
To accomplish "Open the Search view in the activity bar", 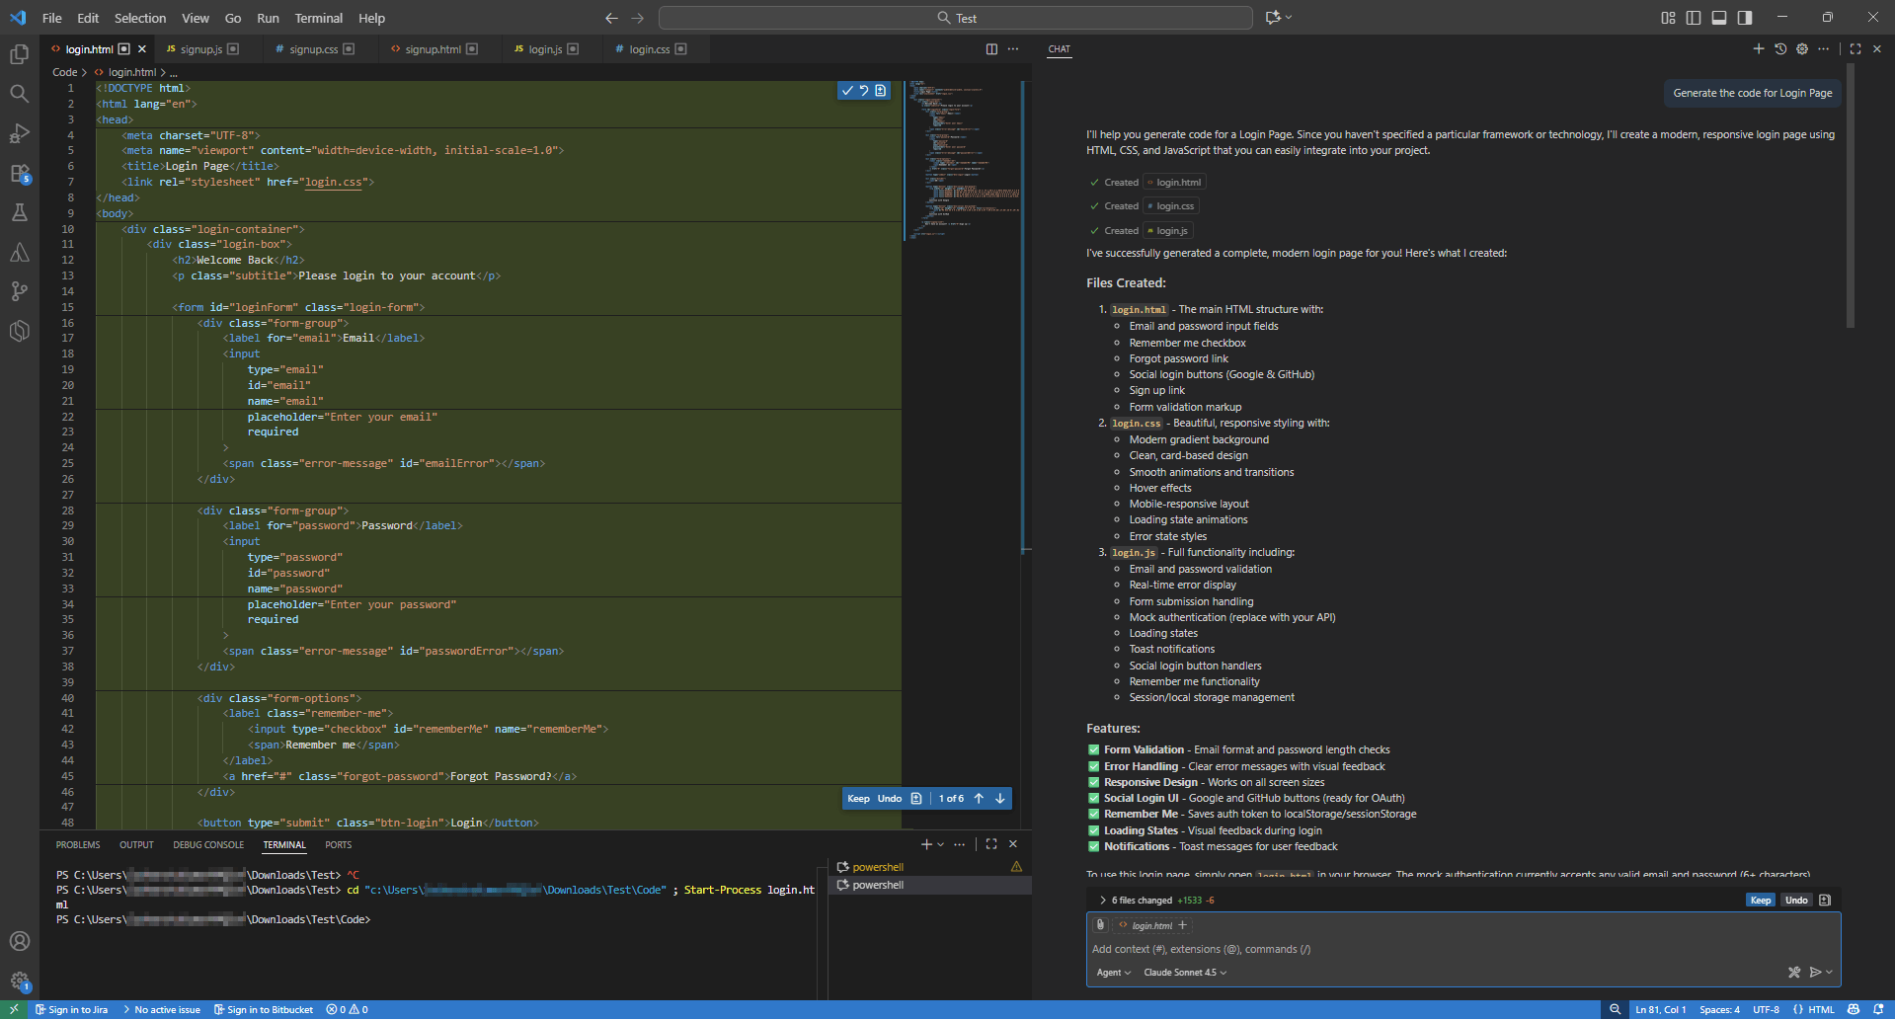I will (19, 94).
